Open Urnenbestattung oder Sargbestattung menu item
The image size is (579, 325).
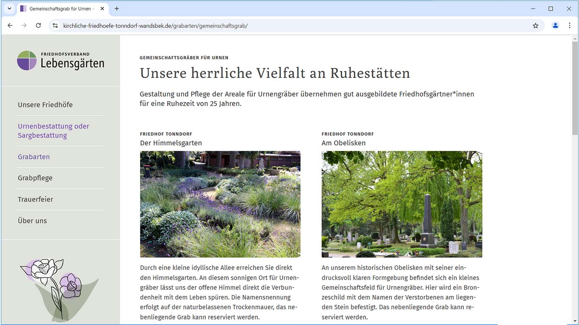[x=53, y=131]
